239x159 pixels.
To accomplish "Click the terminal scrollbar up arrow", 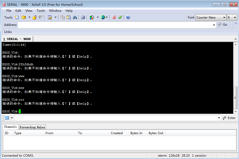I will pyautogui.click(x=236, y=44).
